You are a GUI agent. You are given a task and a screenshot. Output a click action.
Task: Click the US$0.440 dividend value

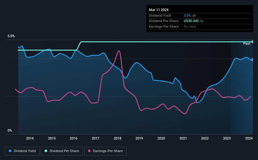pos(191,21)
